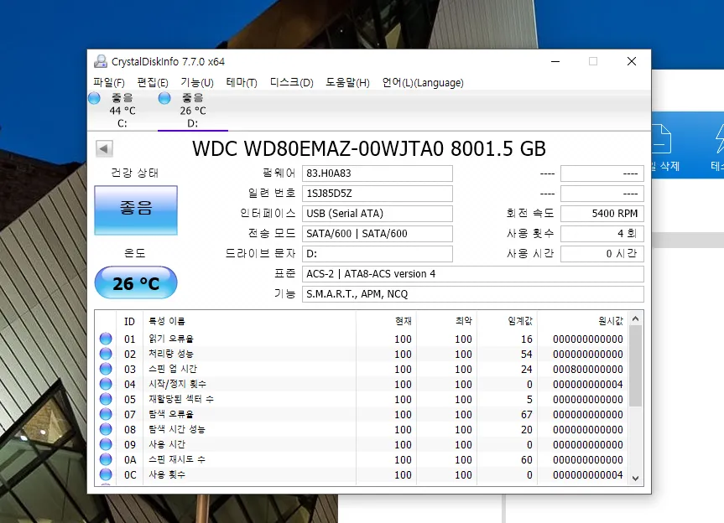Screen dimensions: 724x523
Task: Click the file delete icon in background window
Action: point(661,139)
